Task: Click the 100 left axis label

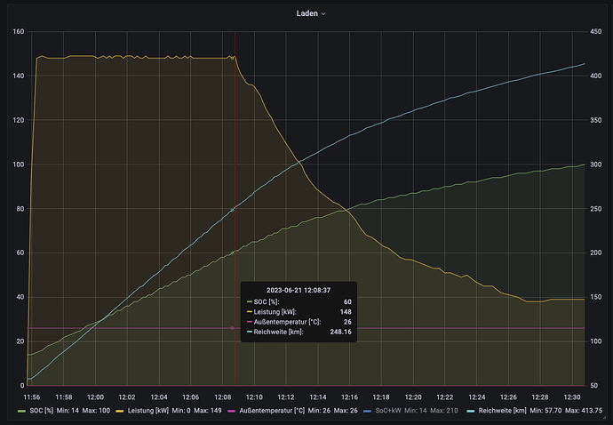Action: [19, 164]
